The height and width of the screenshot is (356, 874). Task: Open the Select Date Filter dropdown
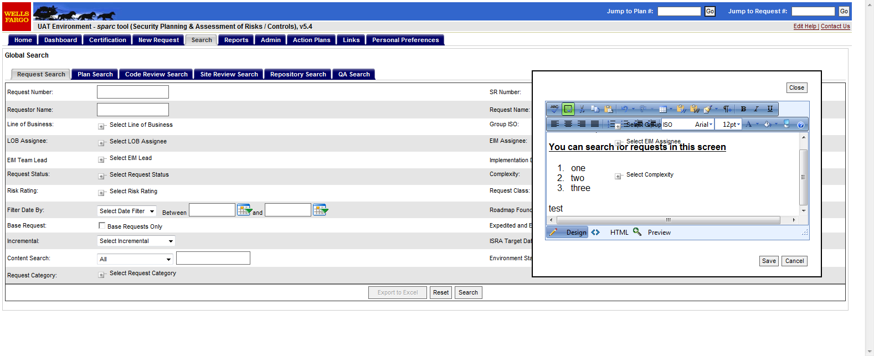(127, 211)
